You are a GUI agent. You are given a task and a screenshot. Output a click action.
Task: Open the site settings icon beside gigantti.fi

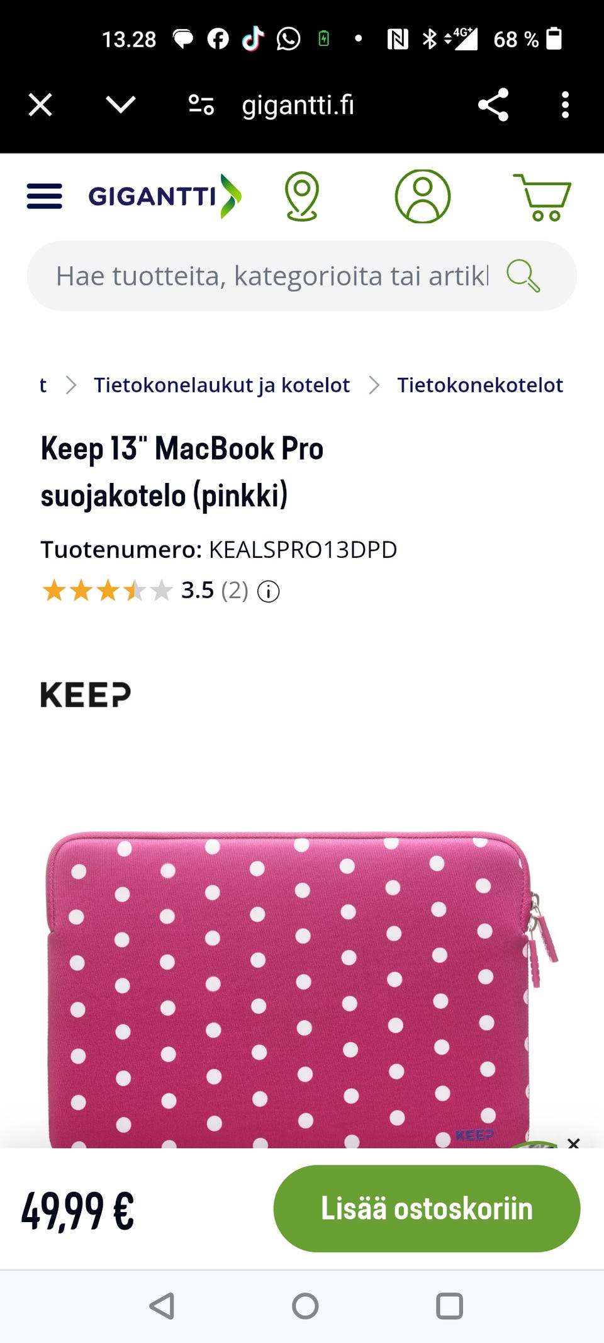click(x=201, y=105)
